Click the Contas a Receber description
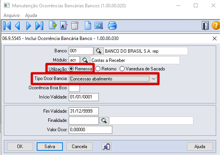 [x=135, y=60]
